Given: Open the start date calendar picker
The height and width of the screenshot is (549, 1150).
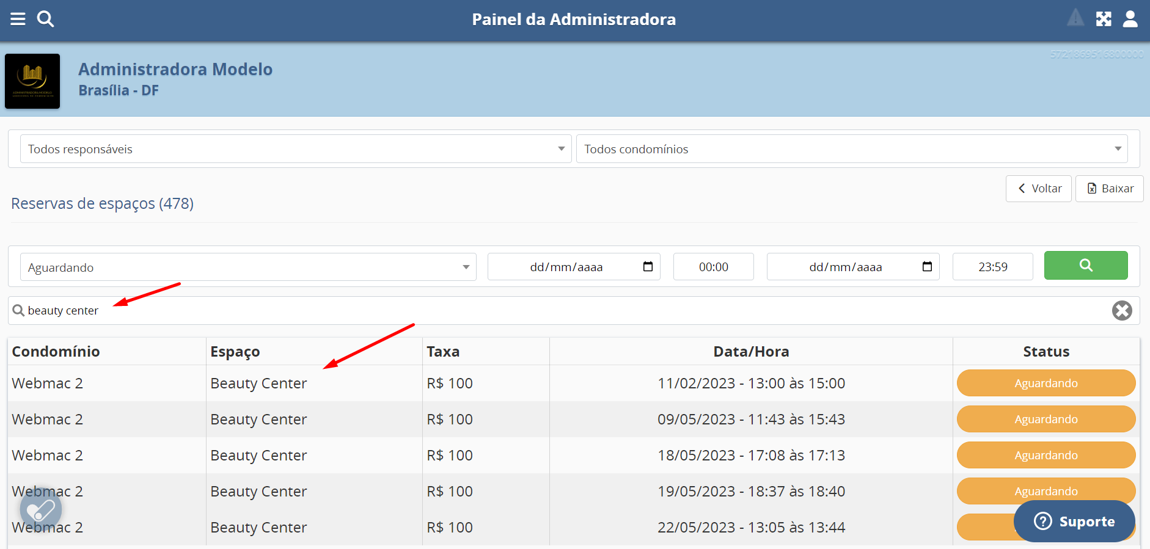Looking at the screenshot, I should (x=648, y=267).
